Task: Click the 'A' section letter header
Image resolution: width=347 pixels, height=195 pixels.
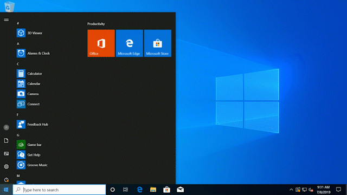Action: [18, 44]
